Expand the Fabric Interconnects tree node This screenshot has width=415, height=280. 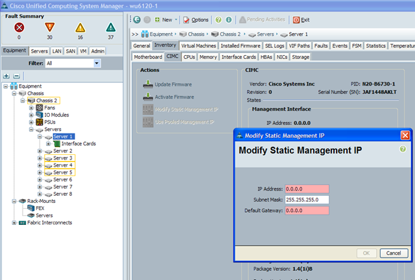14,223
